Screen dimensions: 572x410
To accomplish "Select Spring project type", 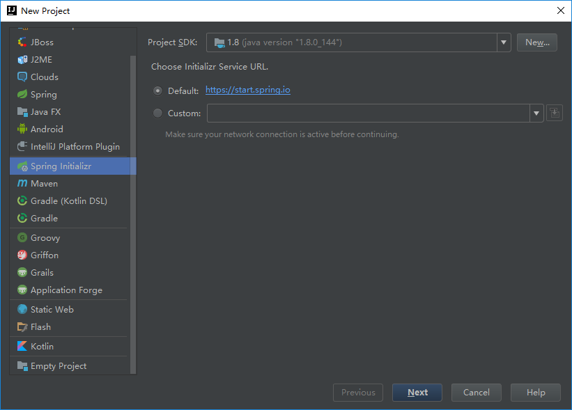I will 70,95.
